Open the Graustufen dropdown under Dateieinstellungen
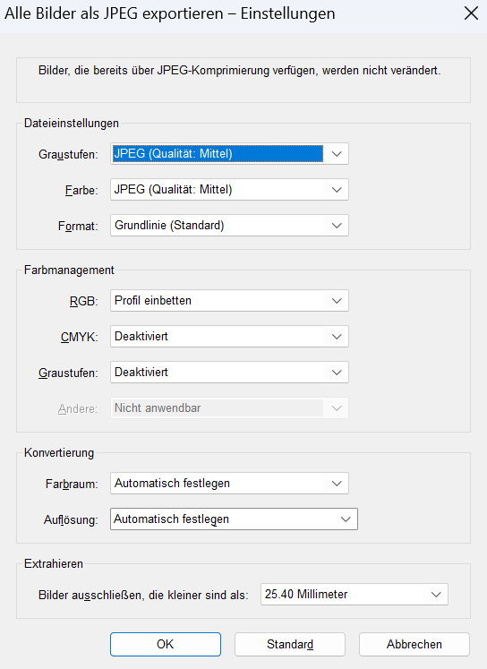This screenshot has height=669, width=487. click(x=229, y=154)
